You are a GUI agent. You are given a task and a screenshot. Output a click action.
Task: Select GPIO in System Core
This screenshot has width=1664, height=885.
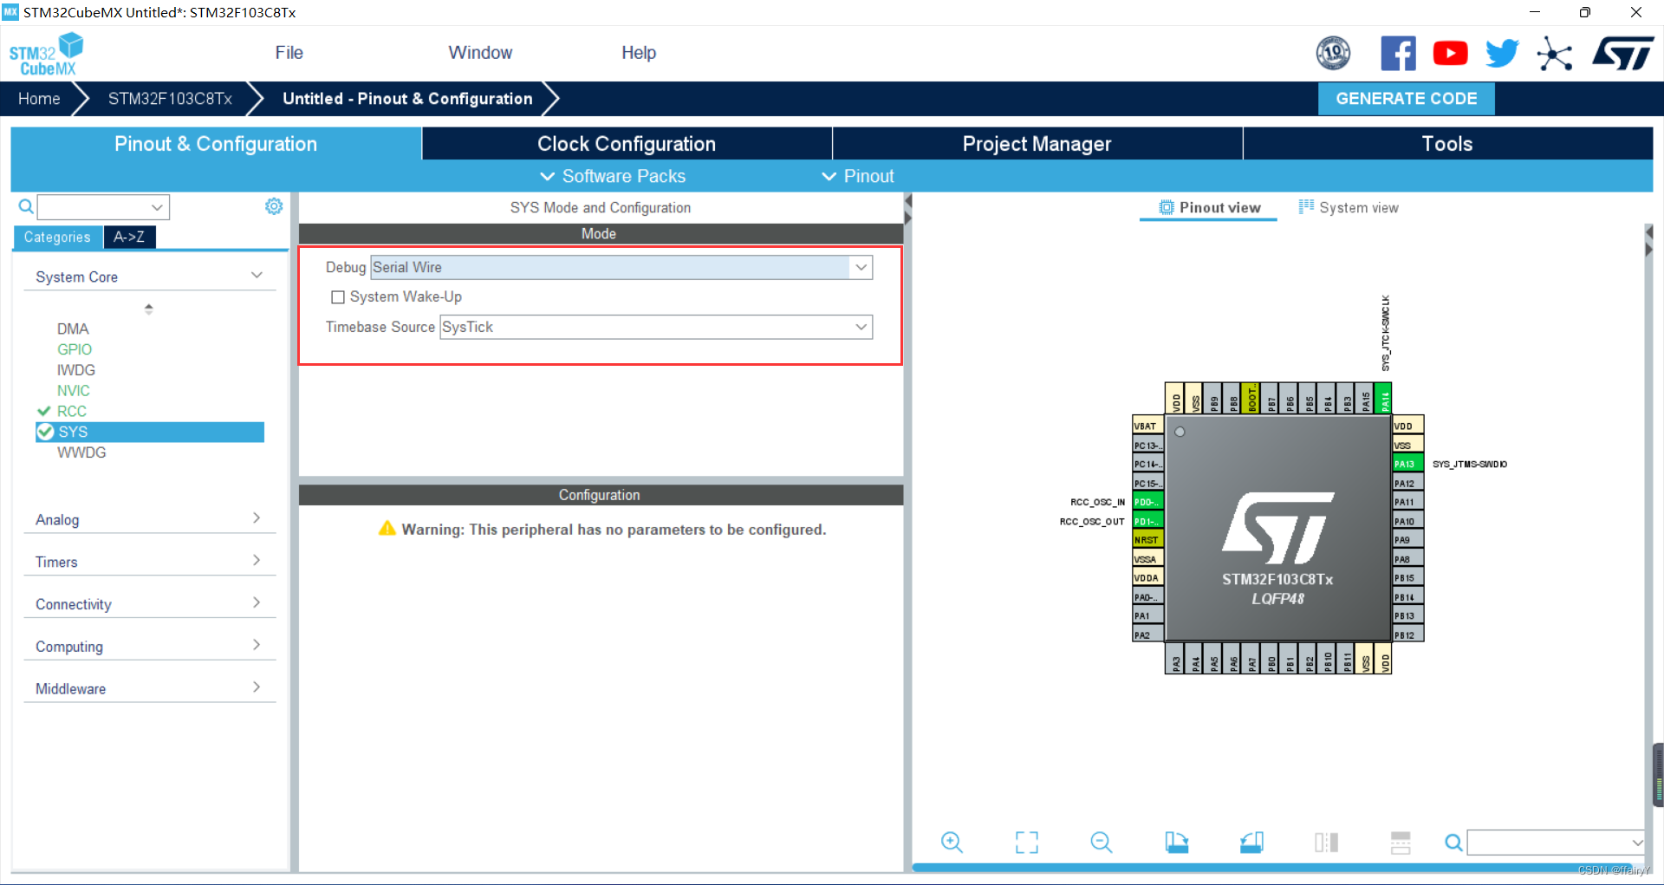(75, 349)
